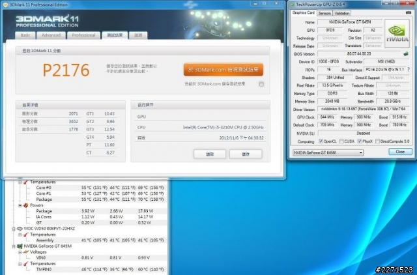
Task: Click the GPU-Z screenshot camera icon
Action: [409, 12]
